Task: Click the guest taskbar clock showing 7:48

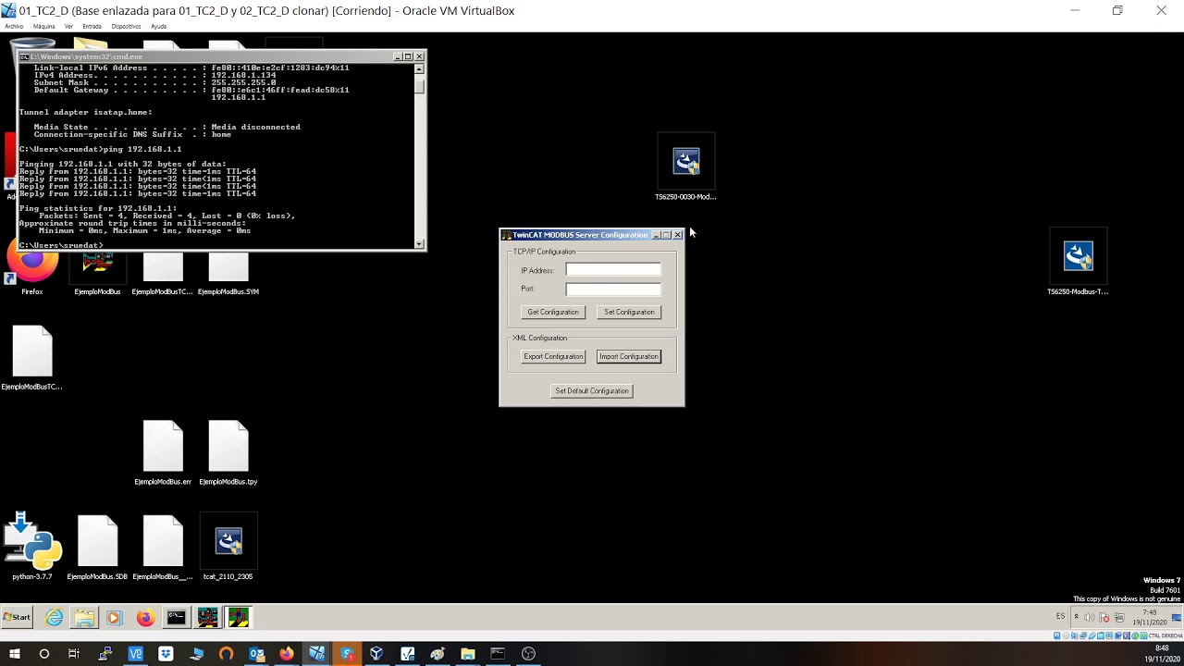Action: (1149, 617)
